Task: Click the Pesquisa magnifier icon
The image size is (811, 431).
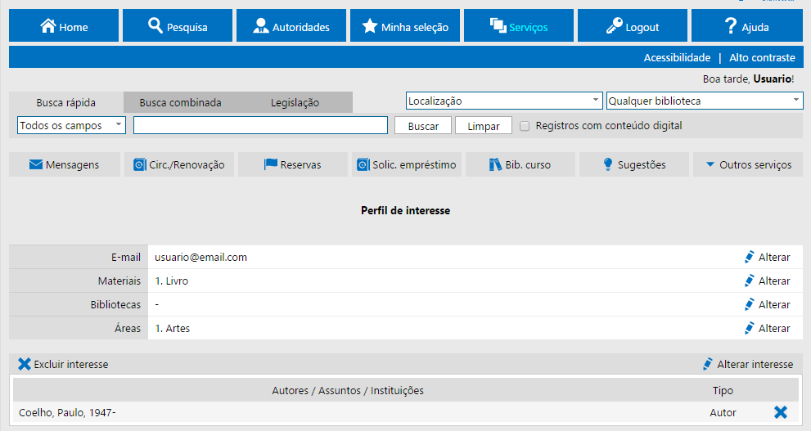Action: coord(155,25)
